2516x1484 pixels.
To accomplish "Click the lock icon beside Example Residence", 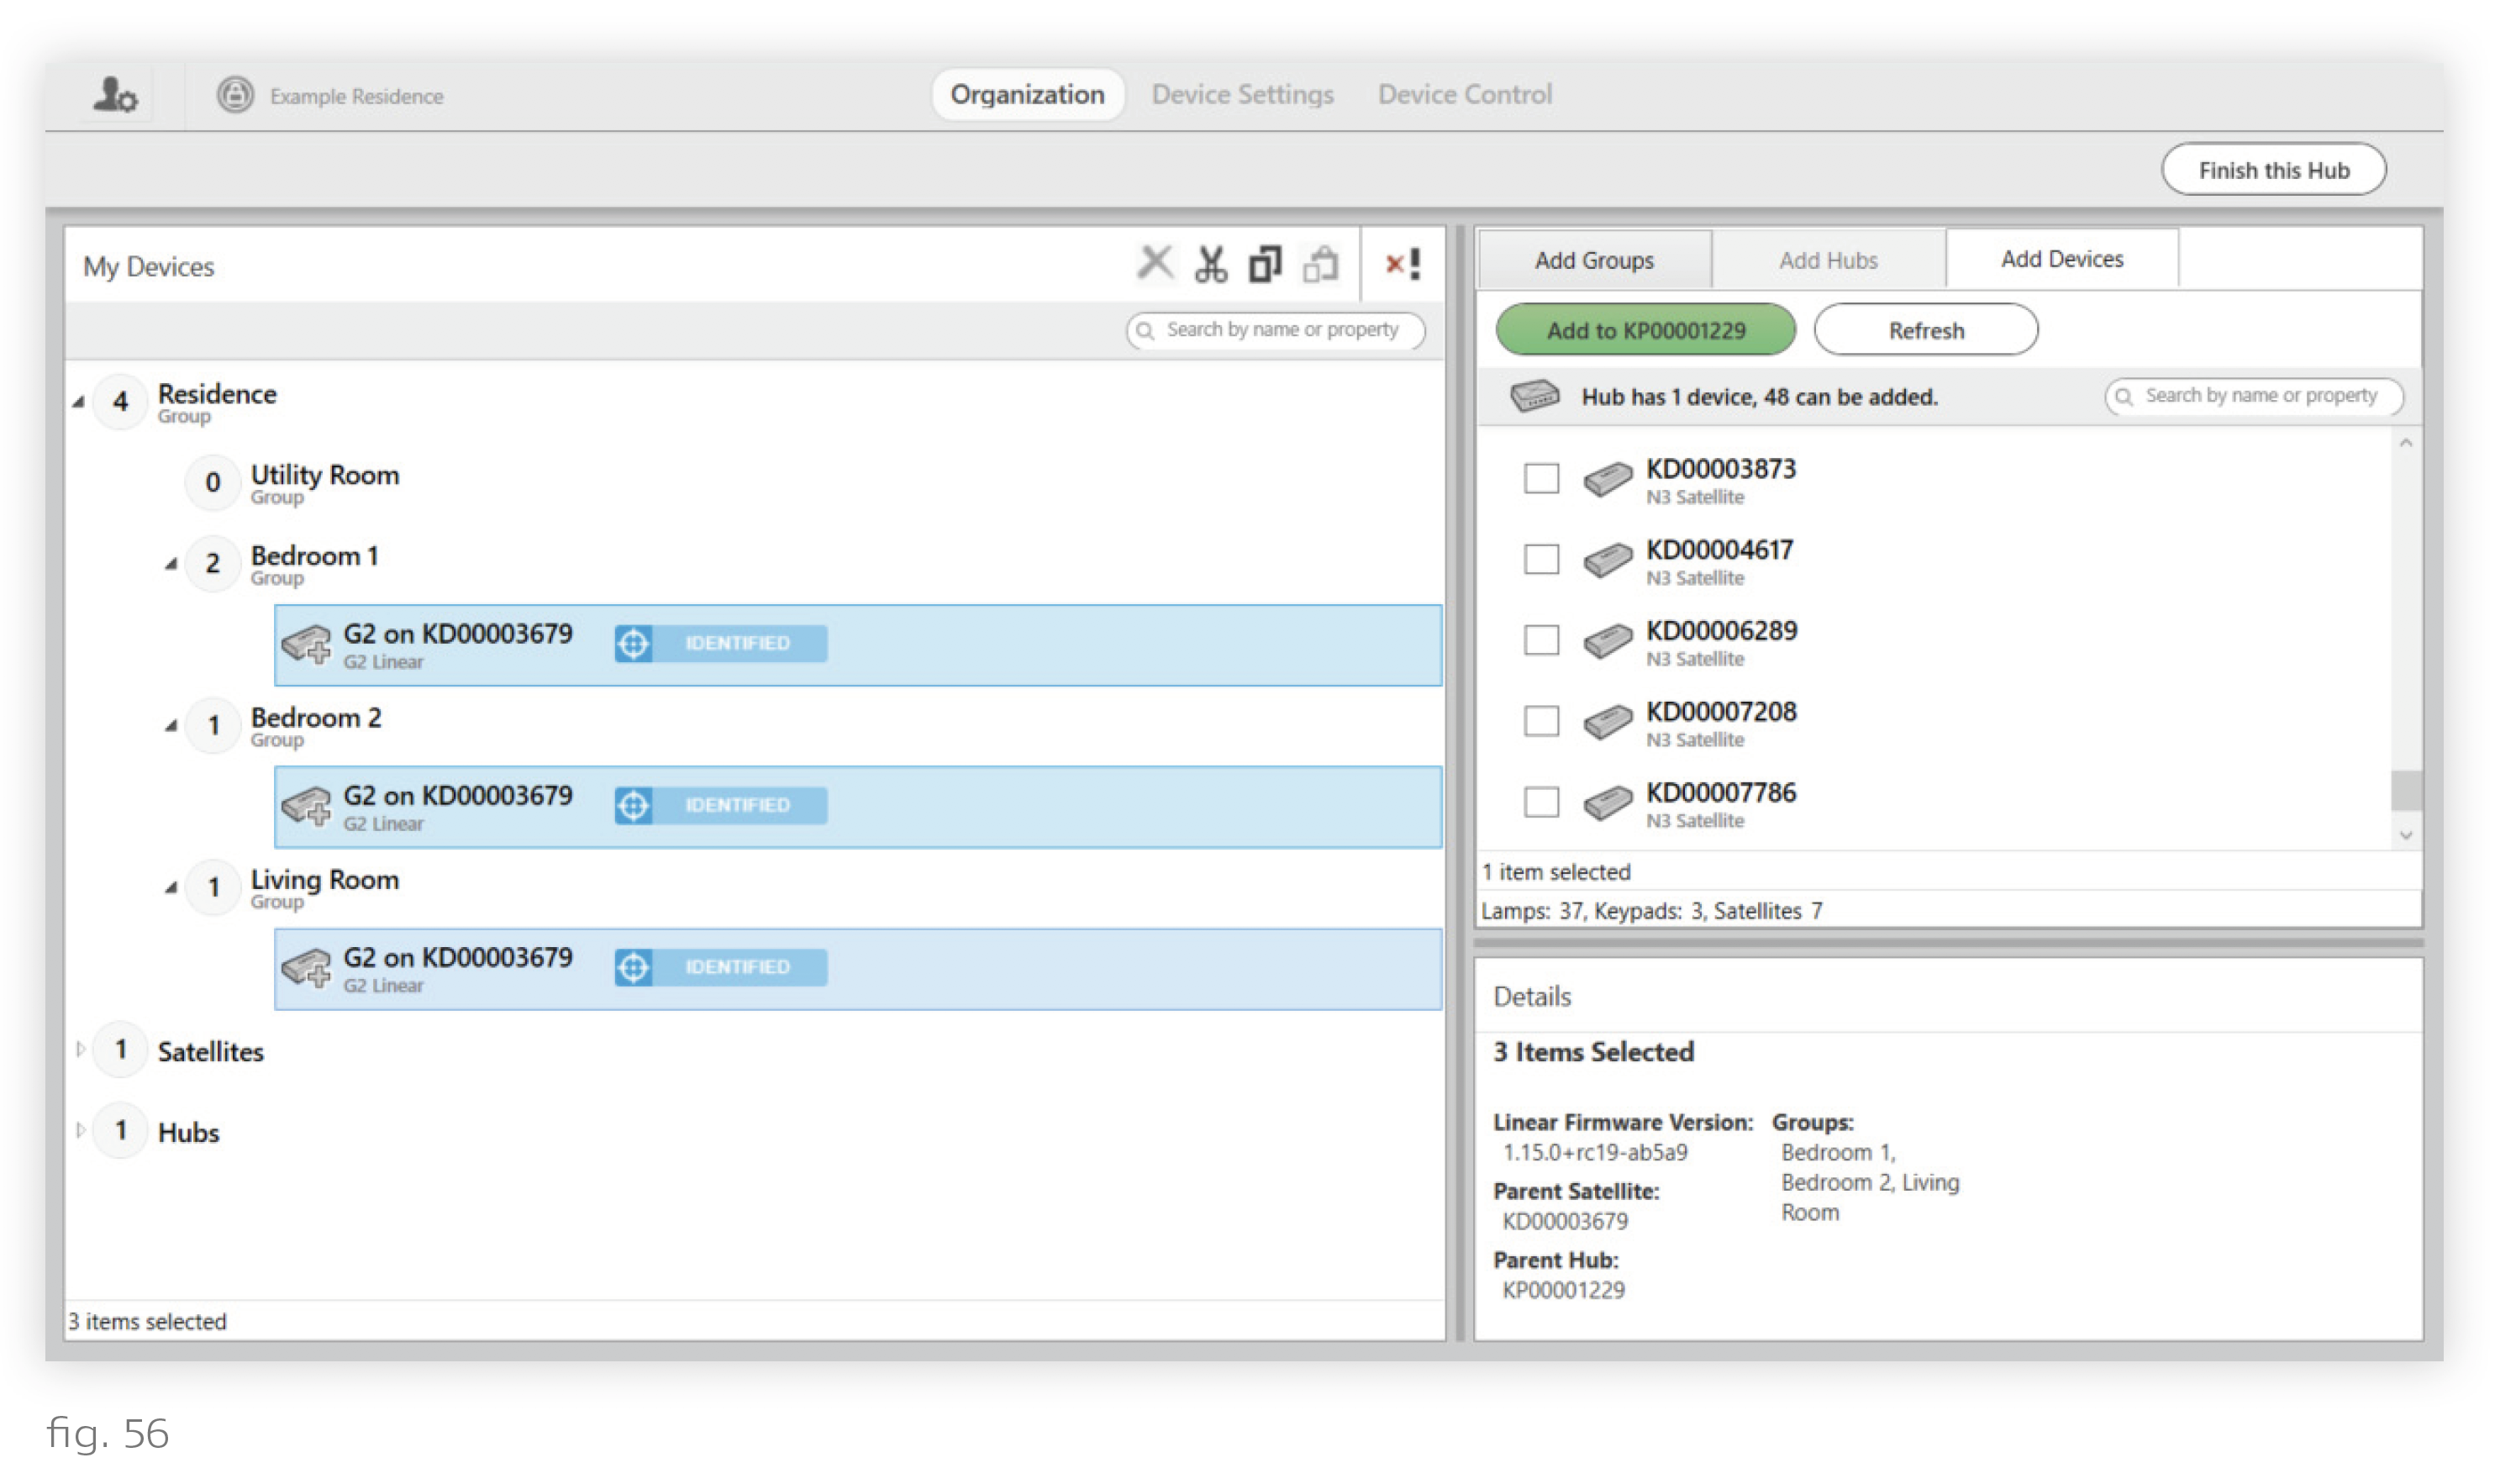I will click(235, 96).
